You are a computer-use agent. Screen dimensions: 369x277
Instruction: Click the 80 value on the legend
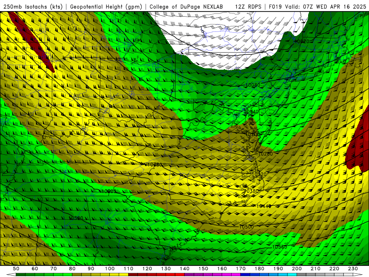72,269
